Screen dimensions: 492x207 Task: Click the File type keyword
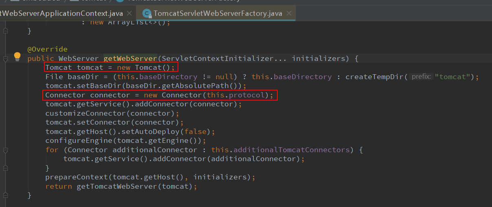54,77
